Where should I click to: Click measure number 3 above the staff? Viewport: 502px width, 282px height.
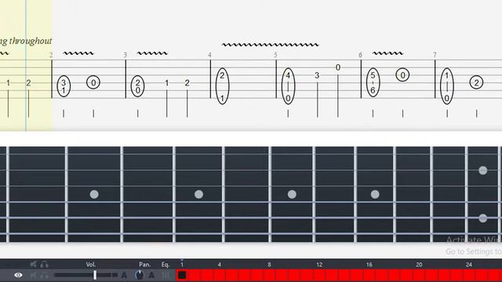(x=125, y=55)
